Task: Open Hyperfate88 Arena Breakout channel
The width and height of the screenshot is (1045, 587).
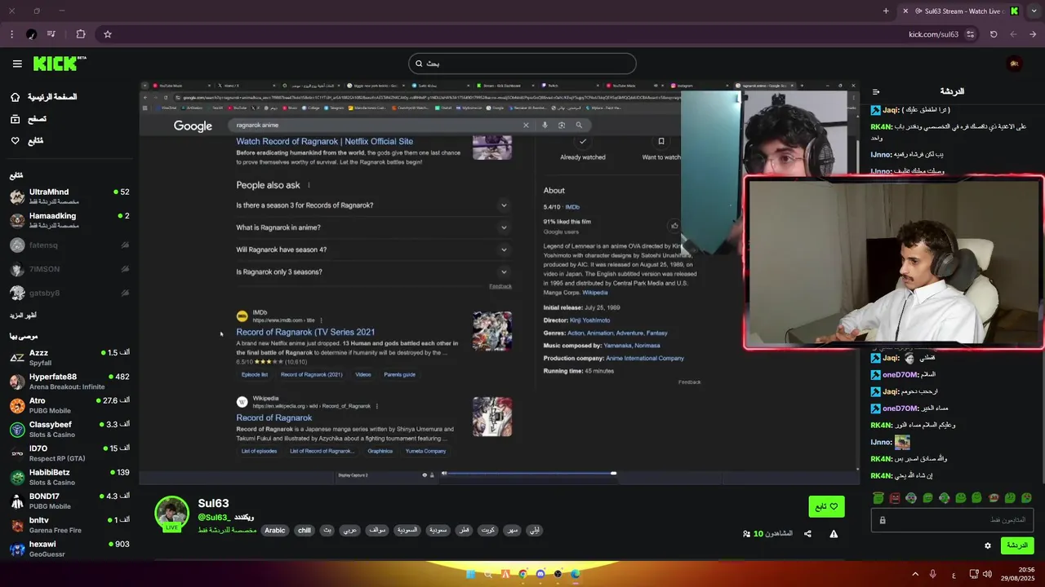Action: (69, 382)
